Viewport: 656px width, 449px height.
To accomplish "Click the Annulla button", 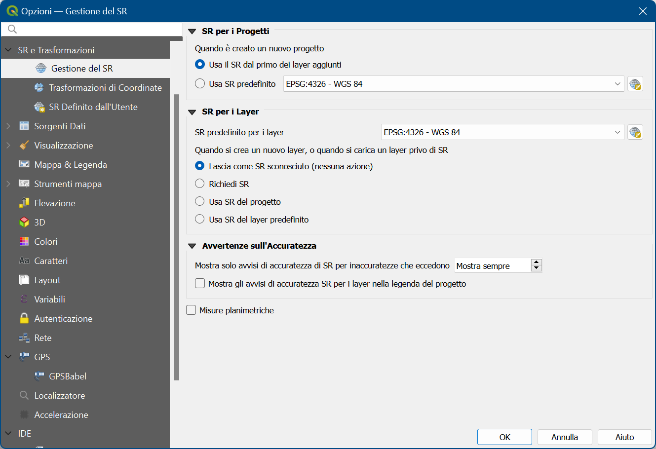I will pos(565,437).
